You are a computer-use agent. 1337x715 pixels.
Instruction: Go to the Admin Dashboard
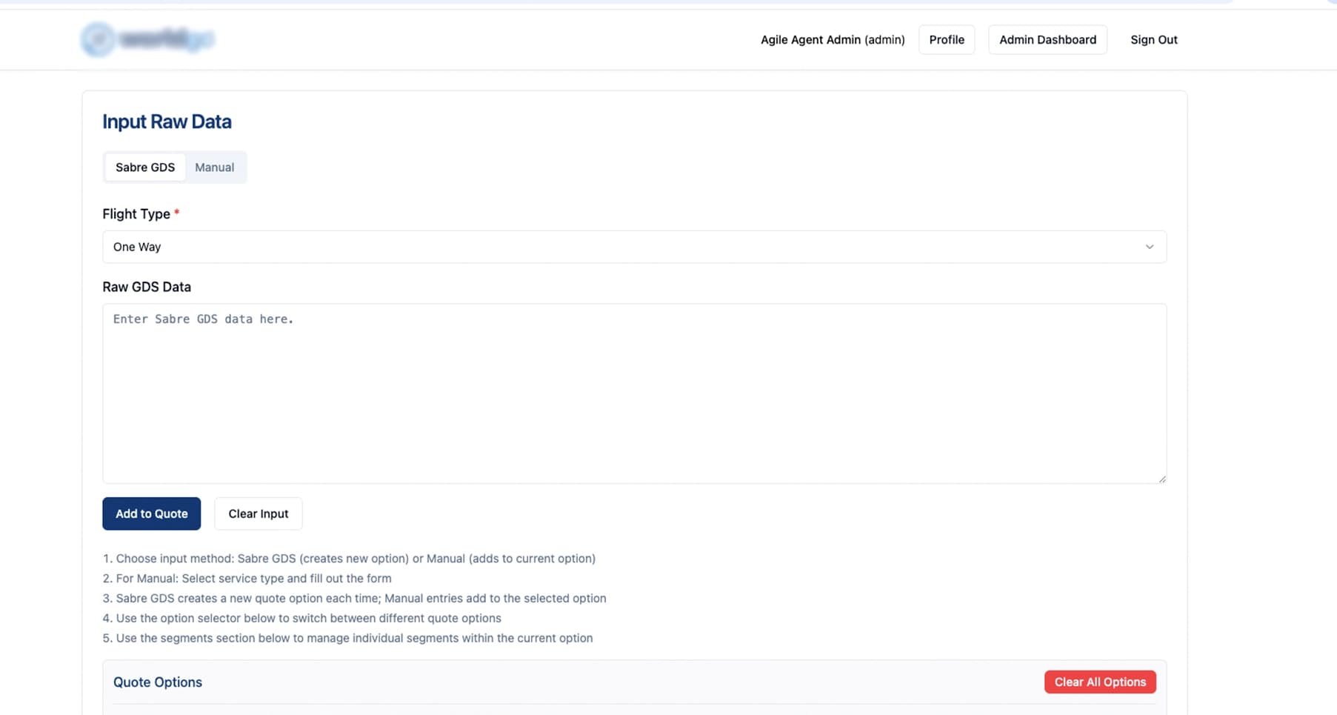pos(1047,40)
